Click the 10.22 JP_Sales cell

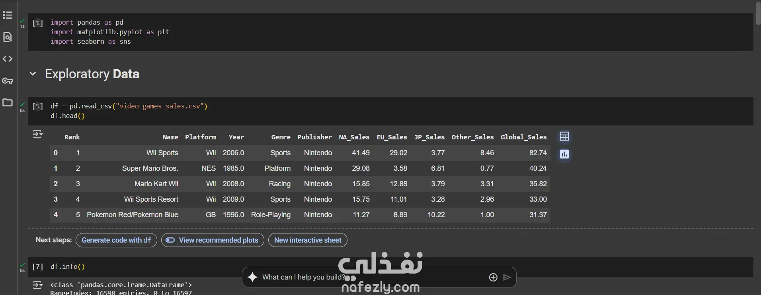tap(436, 215)
